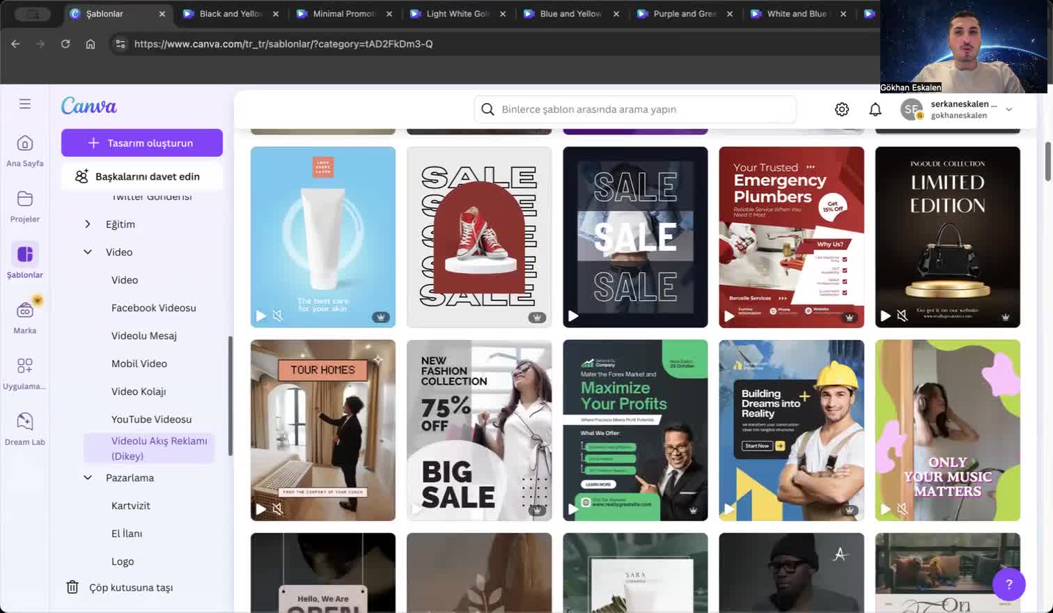Collapse the Pazarlama category
The image size is (1053, 613).
click(88, 478)
